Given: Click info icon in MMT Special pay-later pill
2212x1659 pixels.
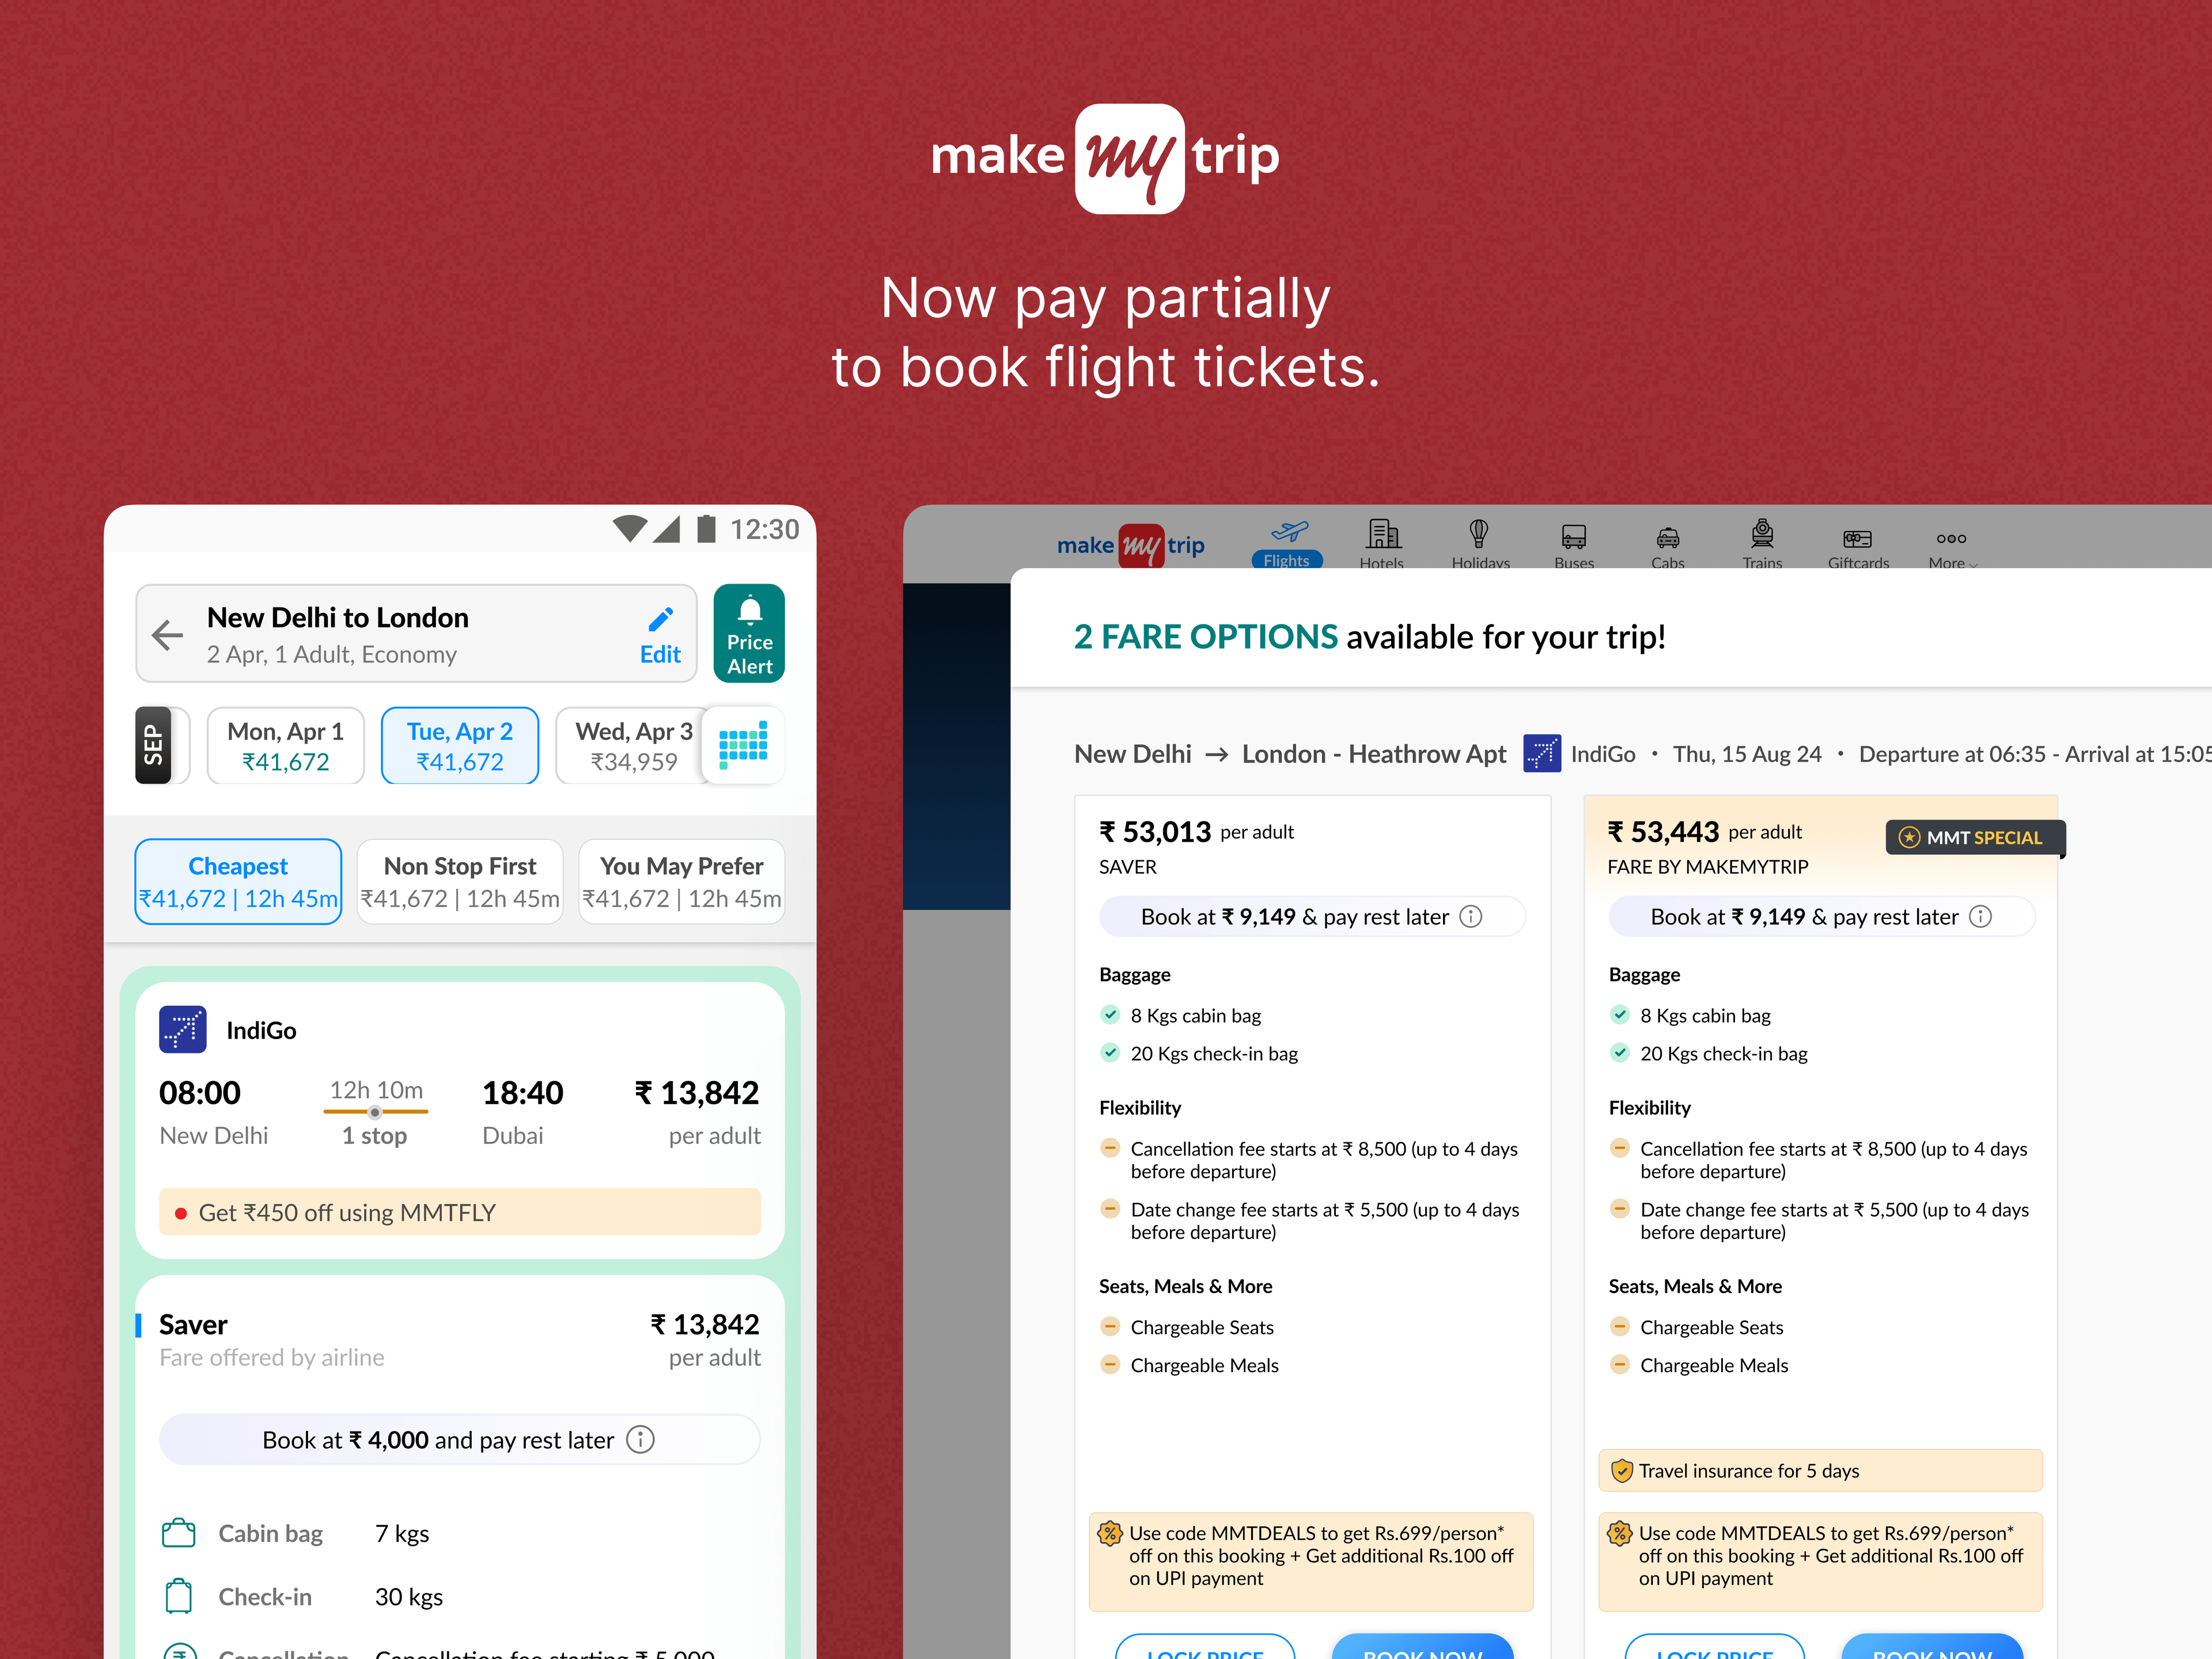Looking at the screenshot, I should click(x=1981, y=917).
